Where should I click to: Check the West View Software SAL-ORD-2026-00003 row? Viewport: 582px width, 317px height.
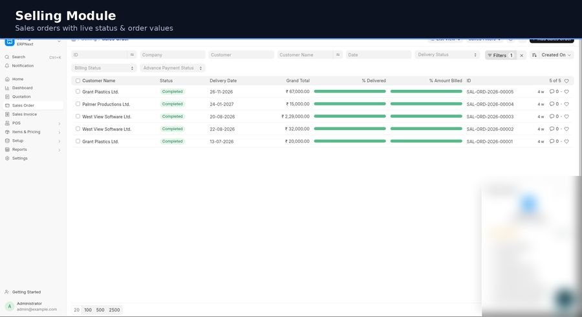pos(78,116)
